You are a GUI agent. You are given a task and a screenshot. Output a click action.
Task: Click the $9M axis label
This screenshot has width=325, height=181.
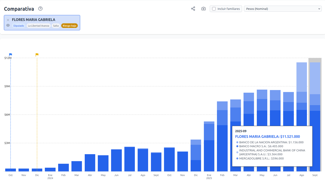[x=7, y=86]
